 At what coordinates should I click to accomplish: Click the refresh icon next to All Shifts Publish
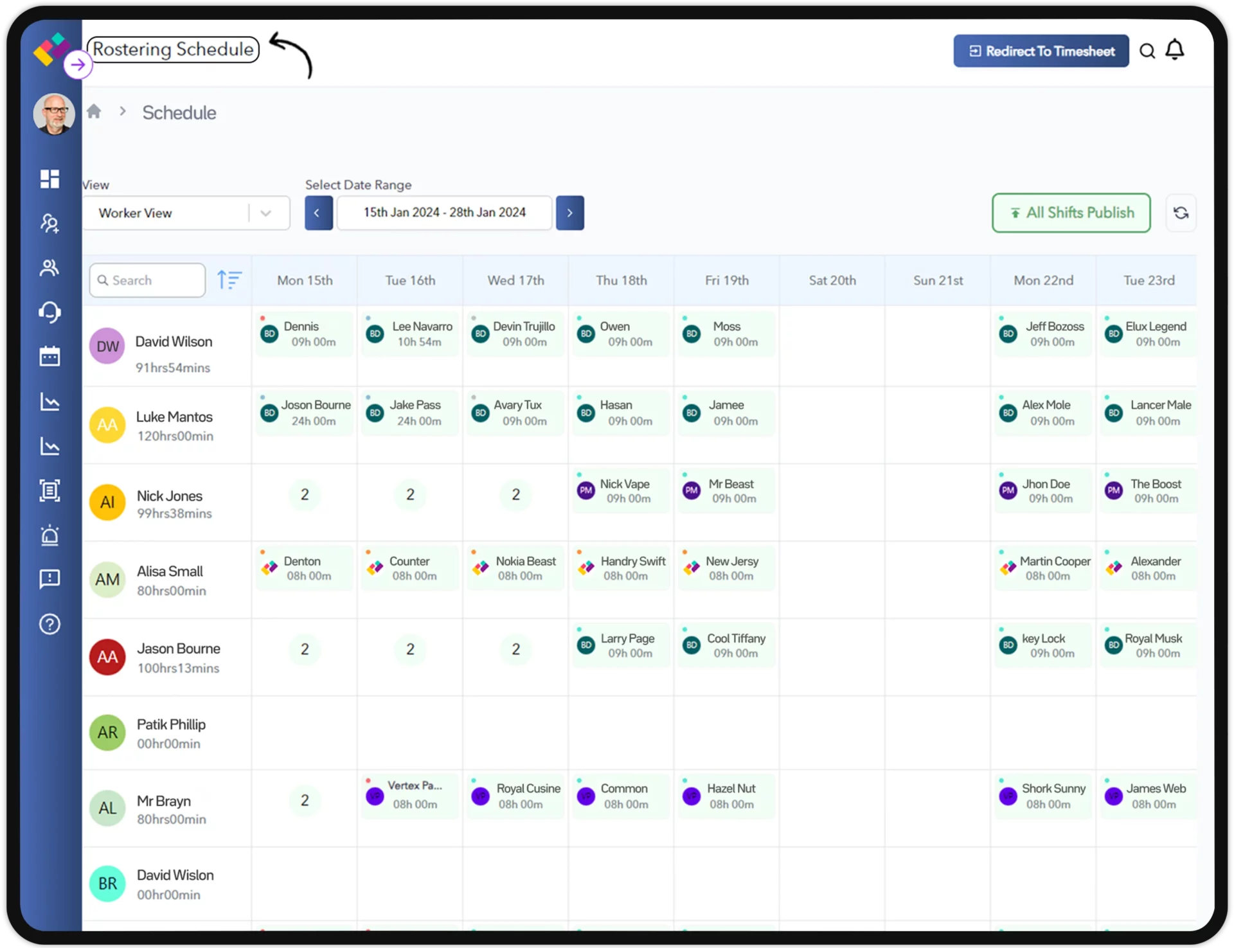[x=1180, y=212]
